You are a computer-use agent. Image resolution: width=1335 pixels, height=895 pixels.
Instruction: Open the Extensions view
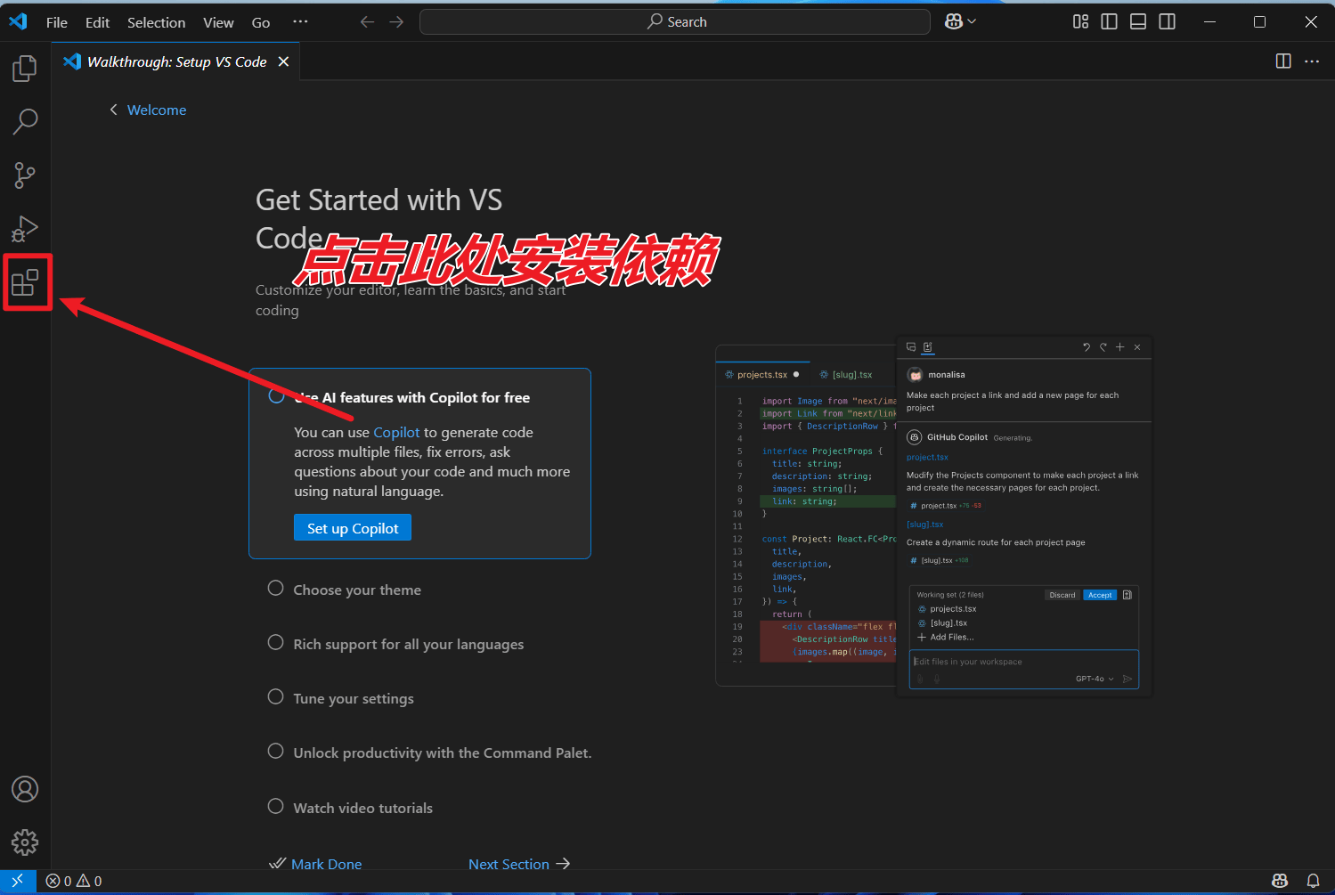pyautogui.click(x=25, y=283)
